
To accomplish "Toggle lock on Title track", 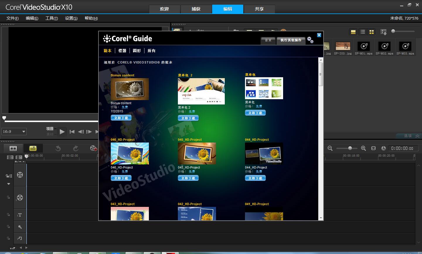I will point(8,215).
